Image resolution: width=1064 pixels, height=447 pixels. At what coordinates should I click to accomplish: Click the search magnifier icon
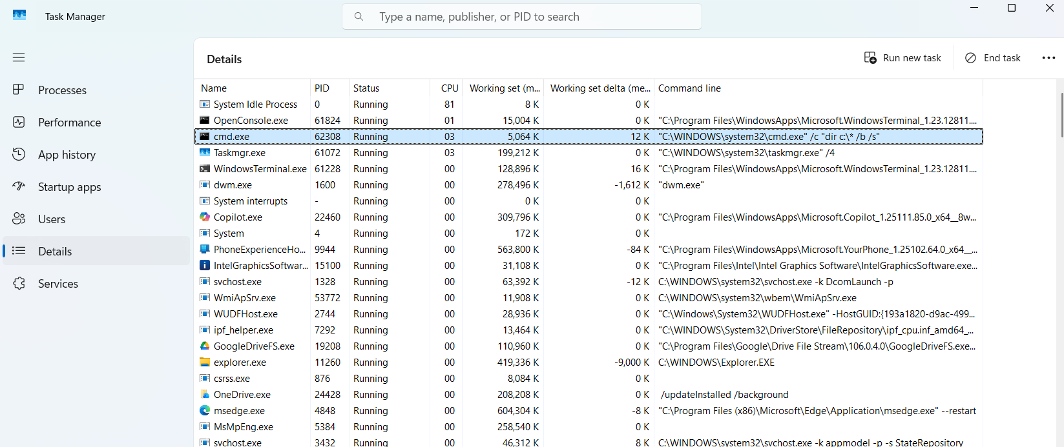pos(359,17)
